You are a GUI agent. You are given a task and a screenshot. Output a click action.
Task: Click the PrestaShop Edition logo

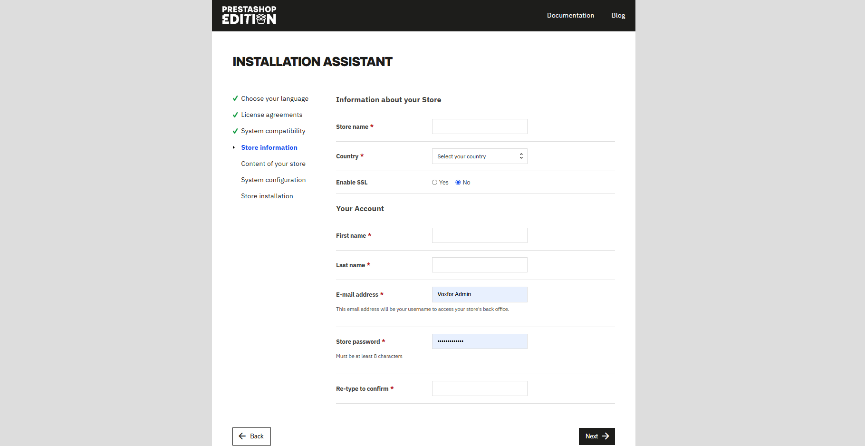(249, 15)
